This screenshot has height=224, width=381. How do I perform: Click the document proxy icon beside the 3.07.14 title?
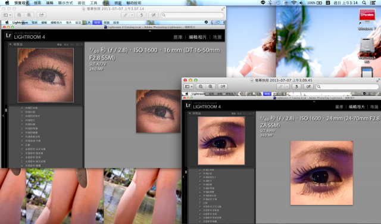(83, 9)
